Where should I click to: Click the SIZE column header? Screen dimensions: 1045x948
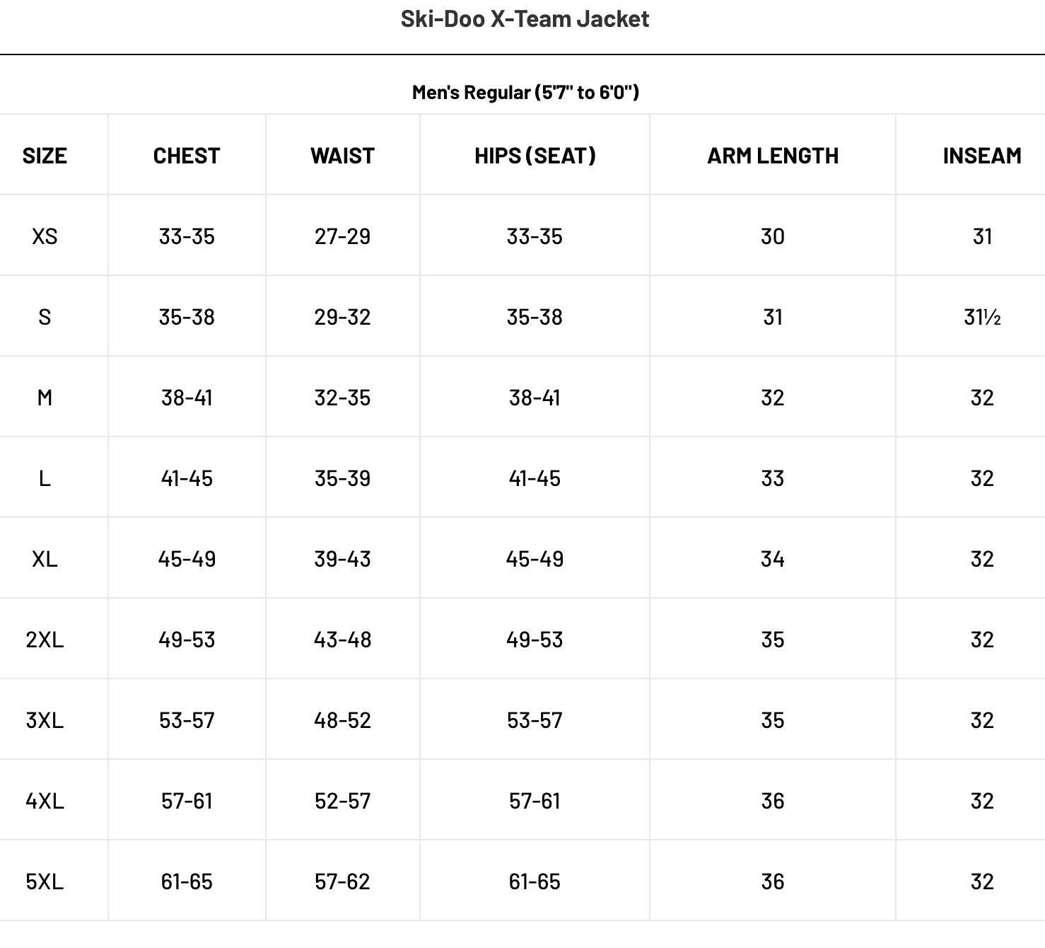45,156
